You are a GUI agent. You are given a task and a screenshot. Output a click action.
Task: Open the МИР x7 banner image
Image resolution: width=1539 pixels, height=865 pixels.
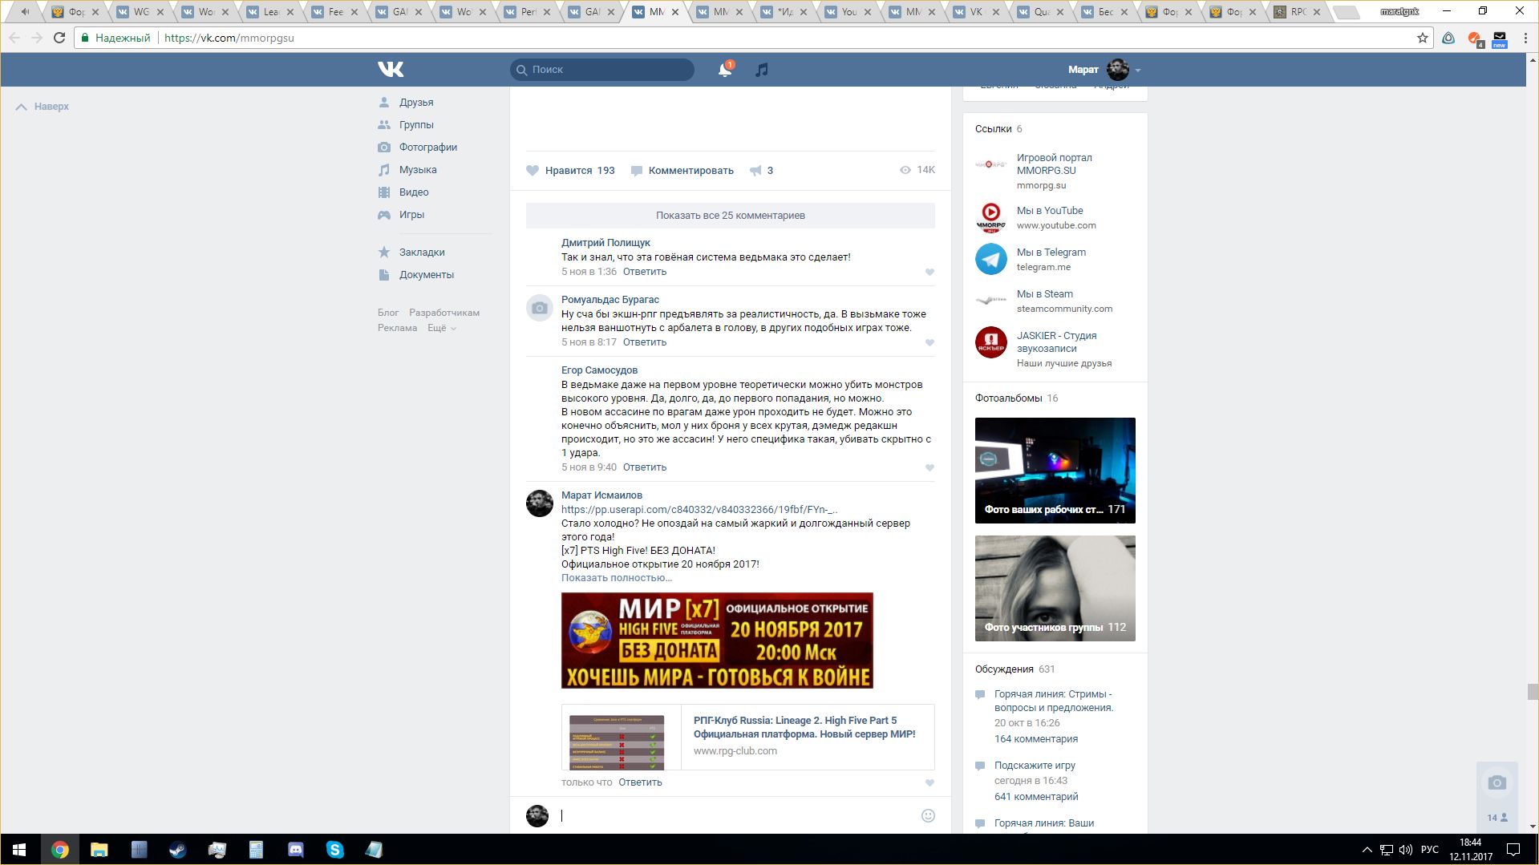point(717,641)
